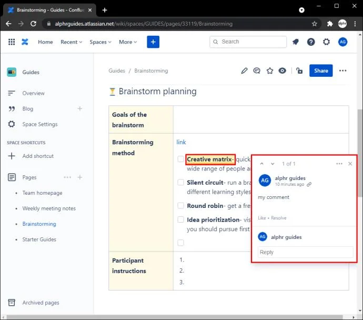The image size is (363, 320).
Task: Open the 'link' hyperlink in table
Action: tap(181, 142)
